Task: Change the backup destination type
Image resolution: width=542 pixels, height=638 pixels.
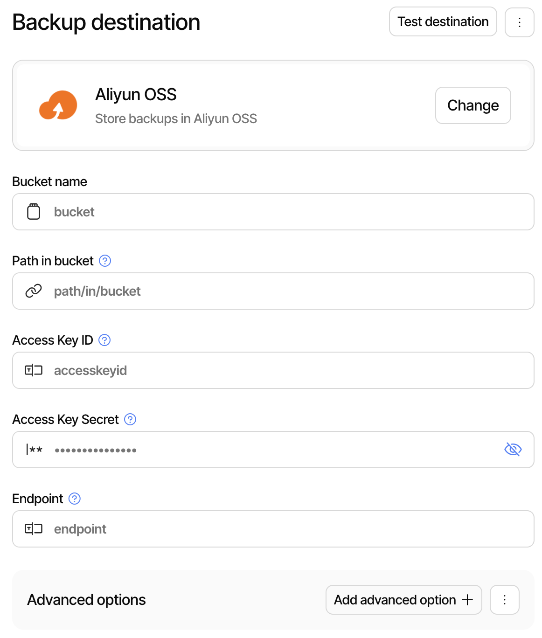Action: (x=473, y=105)
